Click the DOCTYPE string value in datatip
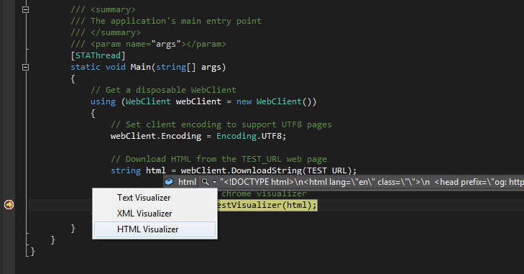 point(372,182)
